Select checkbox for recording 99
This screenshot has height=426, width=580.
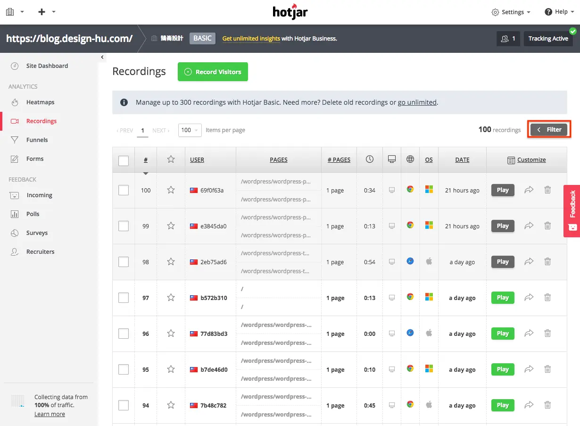pos(124,226)
